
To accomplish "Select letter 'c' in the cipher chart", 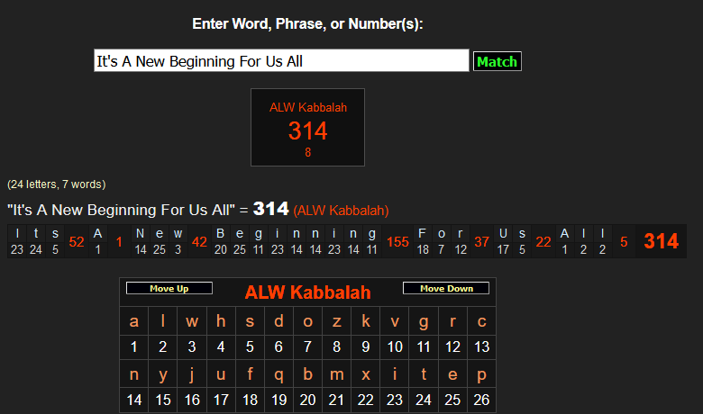I will tap(481, 321).
